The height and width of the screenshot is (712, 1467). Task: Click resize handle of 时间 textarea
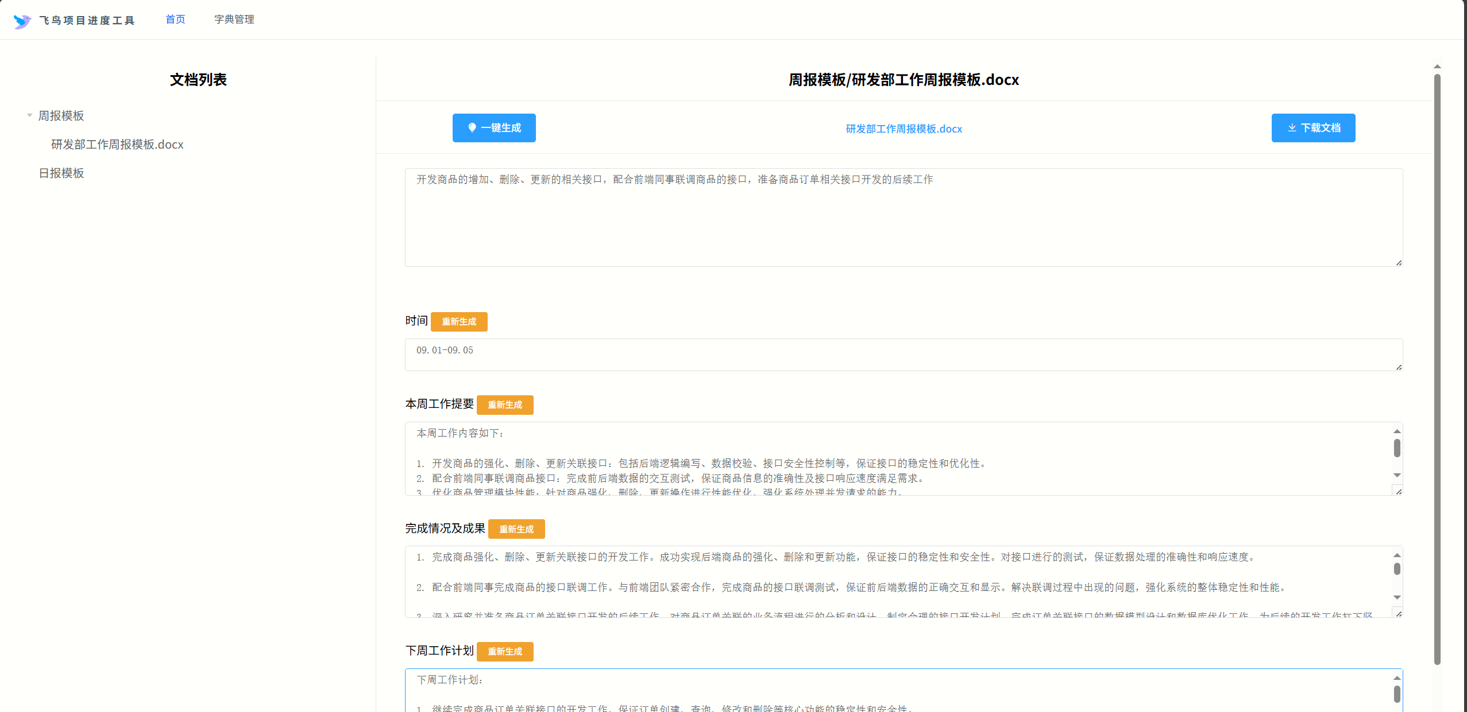[1399, 367]
